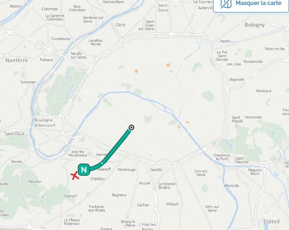The image size is (289, 230).
Task: Select the Montreuil label
Action: coord(263,91)
